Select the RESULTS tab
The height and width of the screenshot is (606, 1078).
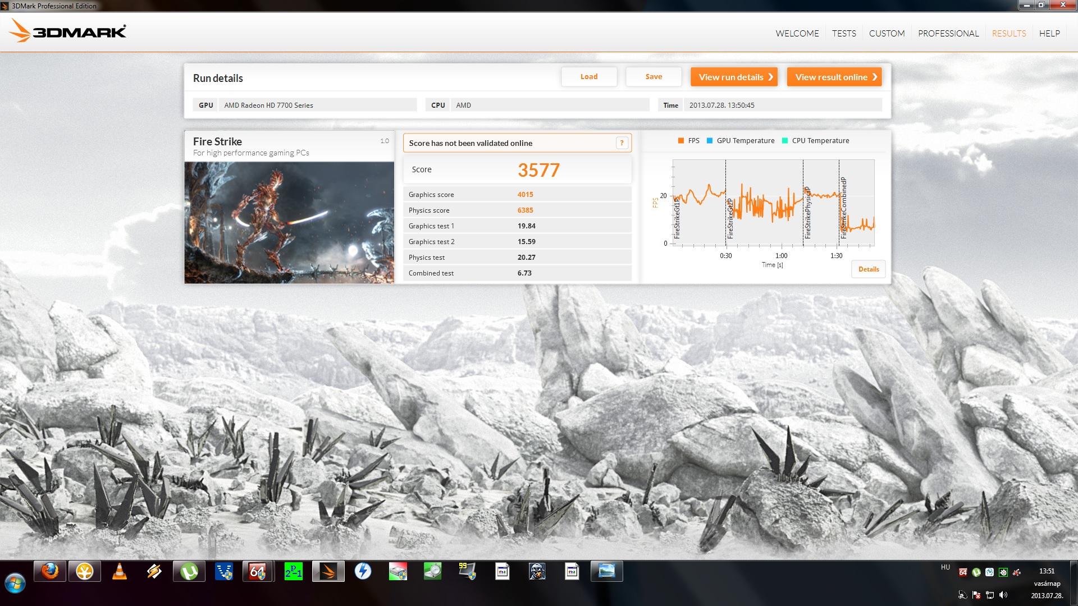coord(1009,34)
